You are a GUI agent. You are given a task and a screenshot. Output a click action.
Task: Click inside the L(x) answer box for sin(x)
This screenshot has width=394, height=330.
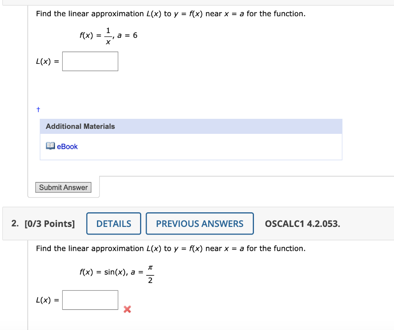click(90, 300)
